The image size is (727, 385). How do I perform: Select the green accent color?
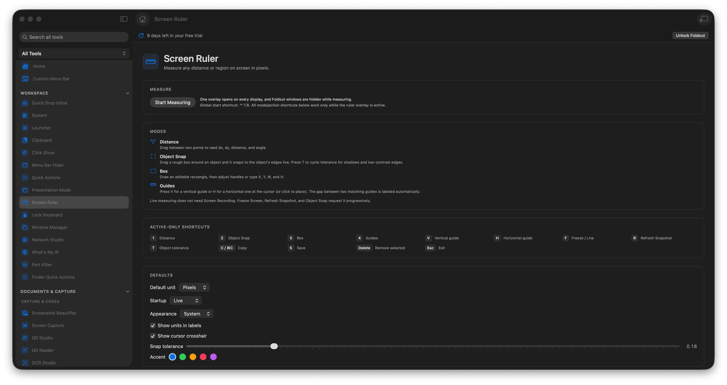point(183,357)
